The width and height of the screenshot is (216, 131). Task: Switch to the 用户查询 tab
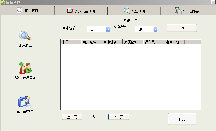coord(28,10)
